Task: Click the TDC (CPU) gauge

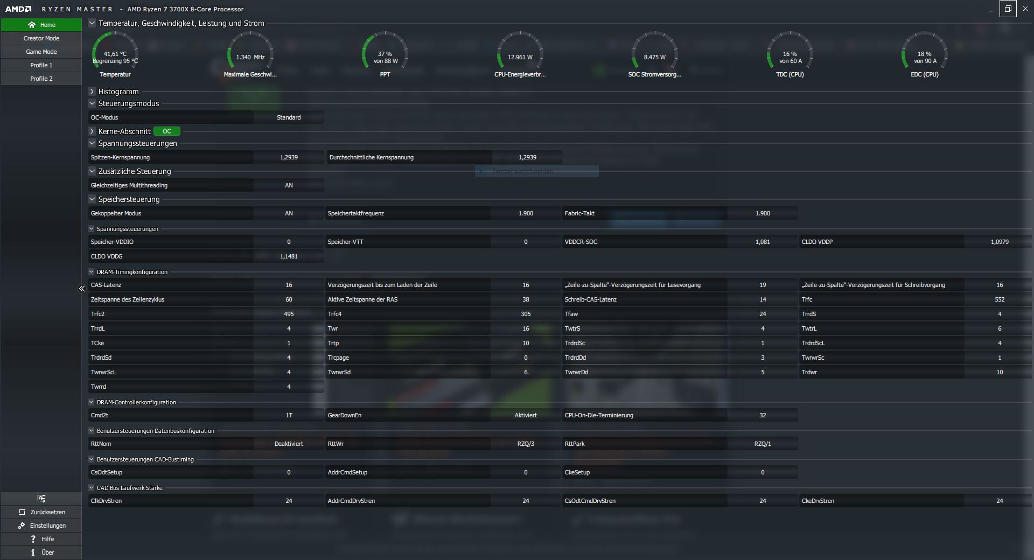Action: 790,54
